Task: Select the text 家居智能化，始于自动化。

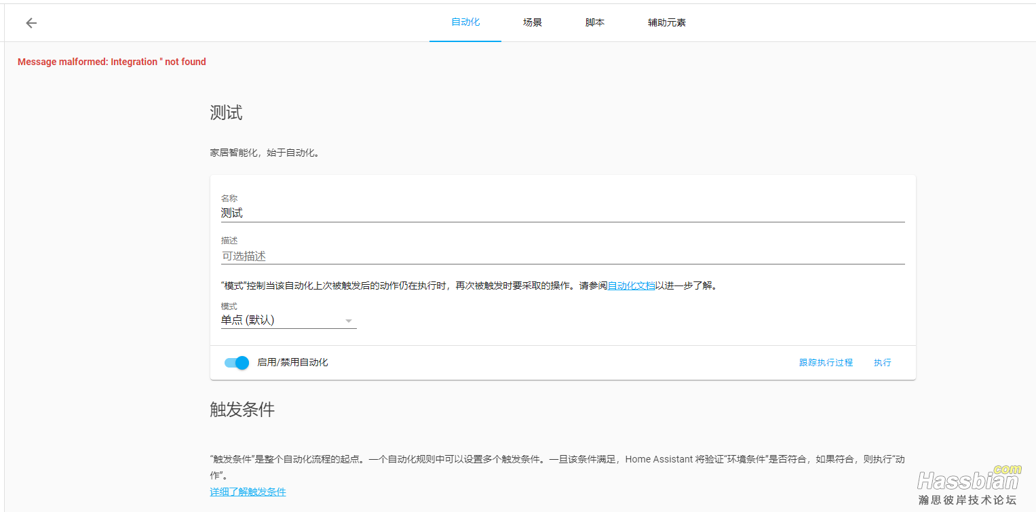Action: click(265, 153)
